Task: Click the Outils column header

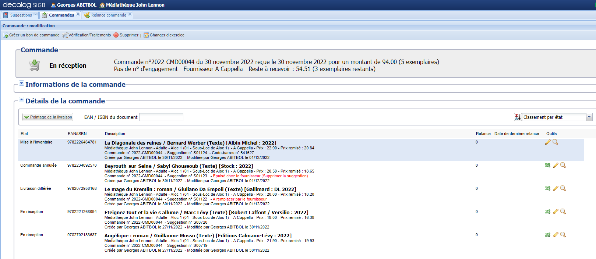Action: tap(551, 134)
